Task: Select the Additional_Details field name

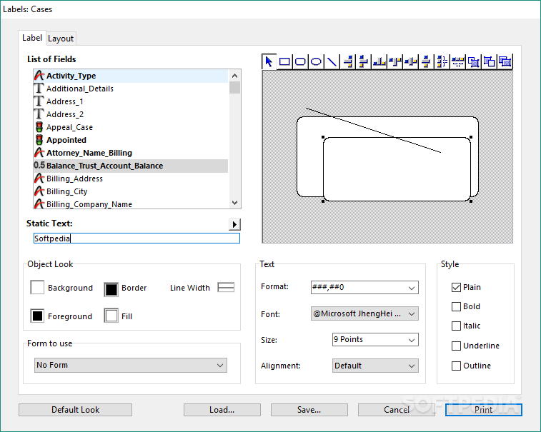Action: pyautogui.click(x=80, y=89)
